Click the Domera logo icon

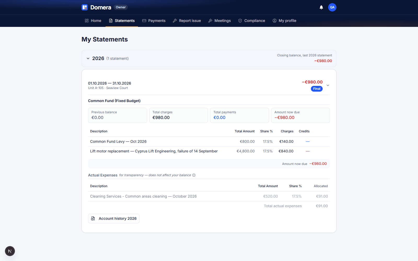coord(85,7)
